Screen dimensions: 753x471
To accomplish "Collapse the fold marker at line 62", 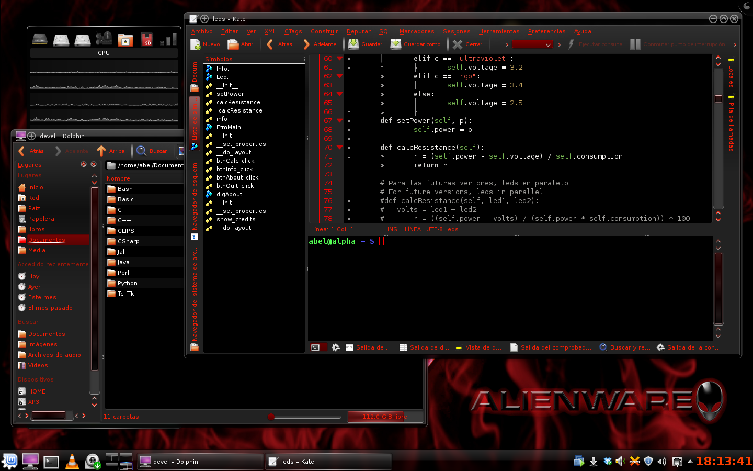I will point(339,76).
